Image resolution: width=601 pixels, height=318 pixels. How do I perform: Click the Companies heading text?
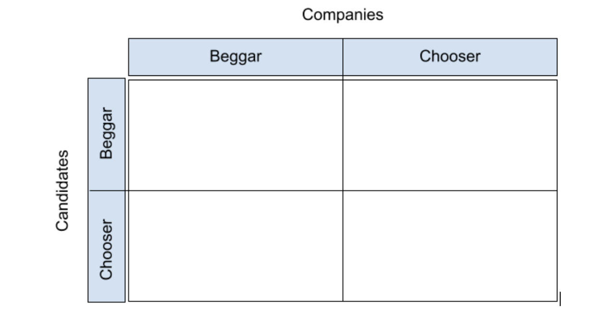click(x=342, y=15)
